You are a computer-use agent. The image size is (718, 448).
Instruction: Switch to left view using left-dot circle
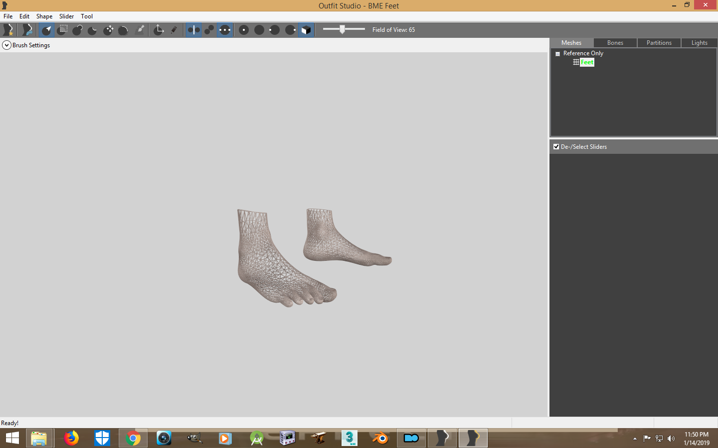[275, 30]
